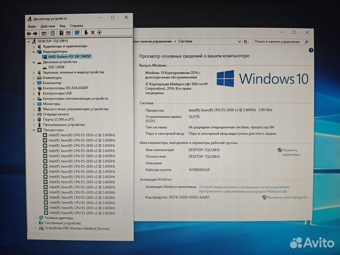Collapse the DESKTOP-7QCU9H5 root tree node
The height and width of the screenshot is (255, 340).
[x=29, y=42]
